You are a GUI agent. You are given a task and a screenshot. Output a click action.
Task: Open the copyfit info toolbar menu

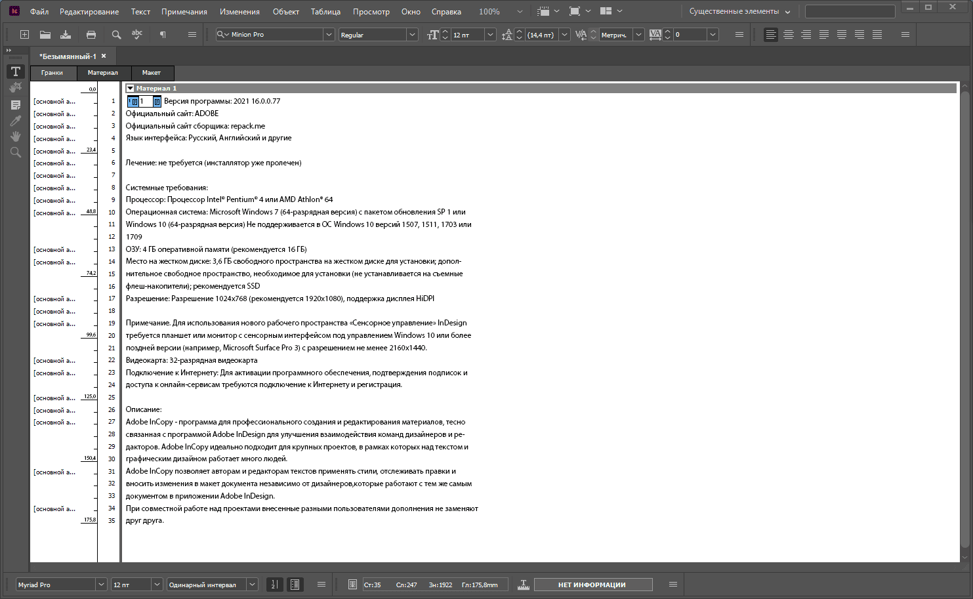coord(673,585)
